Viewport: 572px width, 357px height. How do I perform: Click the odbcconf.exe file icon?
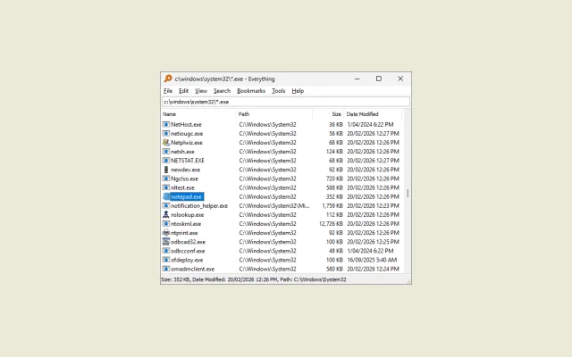(166, 251)
